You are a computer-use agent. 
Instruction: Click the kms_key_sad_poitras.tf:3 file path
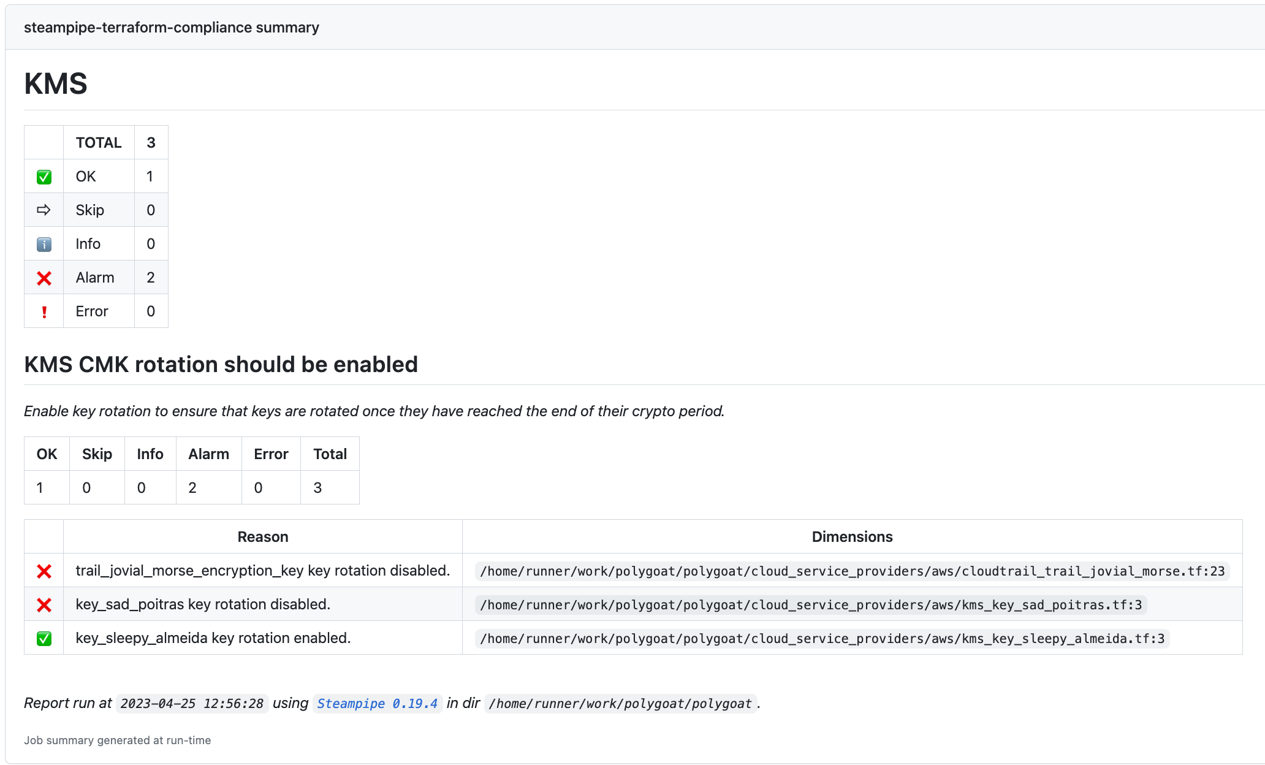(810, 605)
